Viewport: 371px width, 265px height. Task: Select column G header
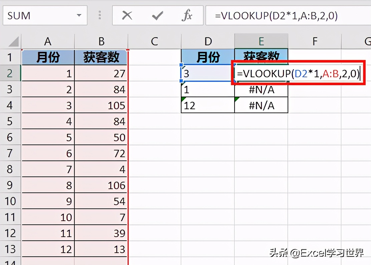coord(367,41)
